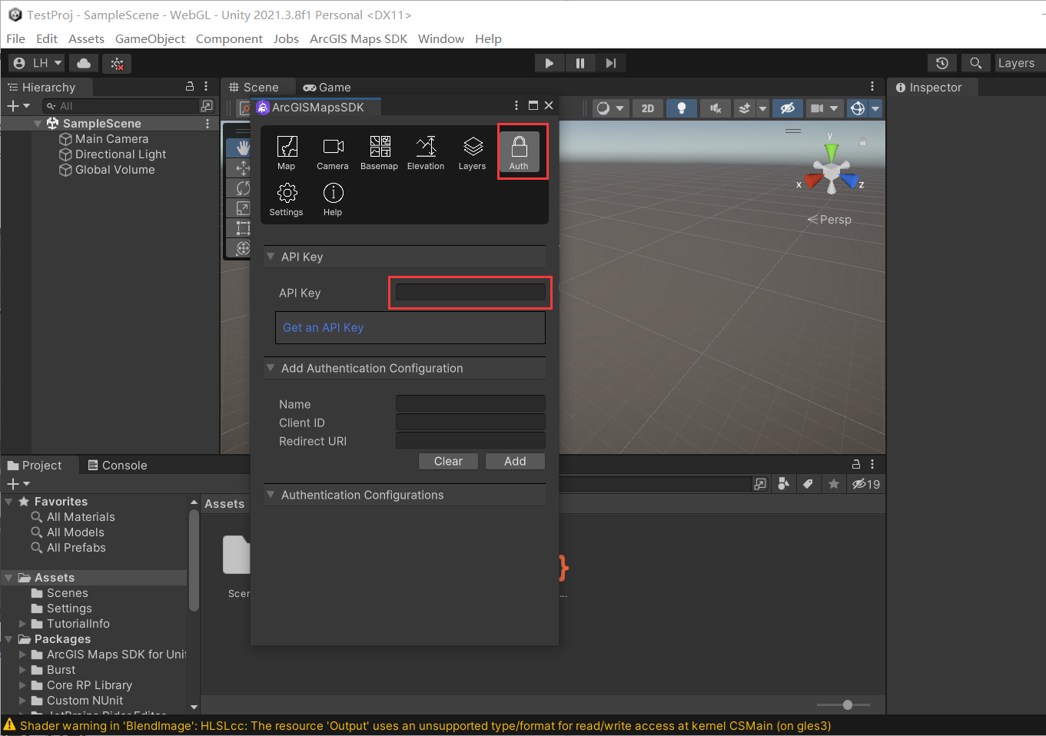Select the Rect tool in Scene toolbar

coord(243,227)
